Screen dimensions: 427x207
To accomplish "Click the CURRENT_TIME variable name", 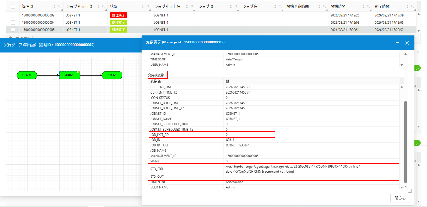I will [161, 87].
